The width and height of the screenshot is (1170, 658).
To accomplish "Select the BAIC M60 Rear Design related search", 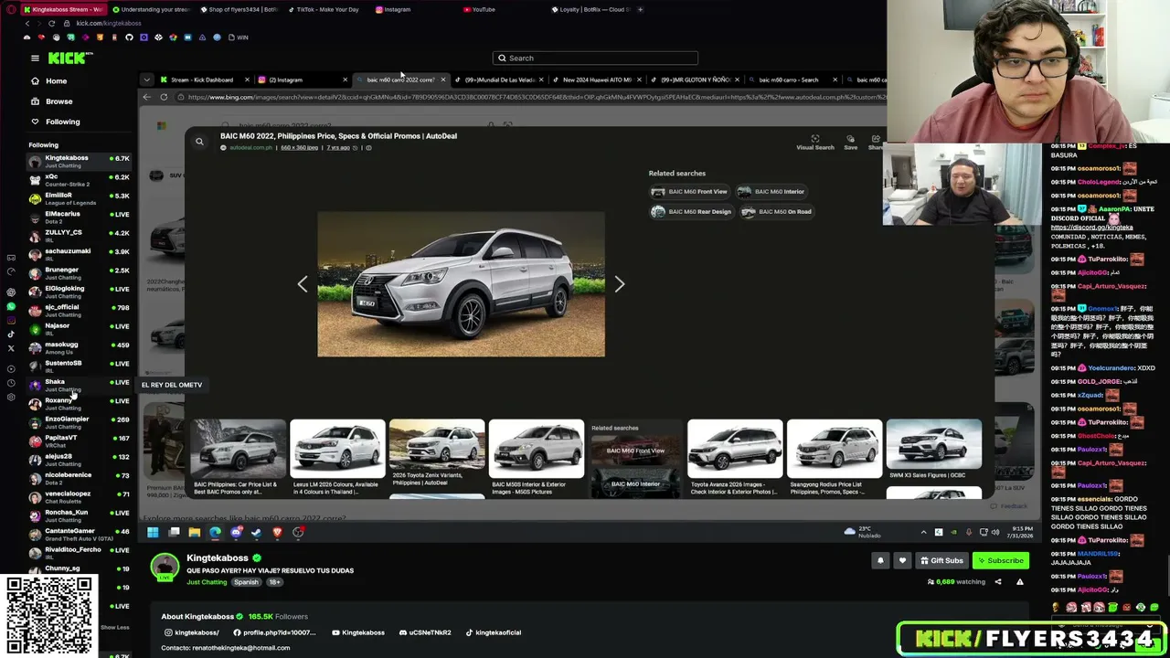I will pyautogui.click(x=691, y=212).
